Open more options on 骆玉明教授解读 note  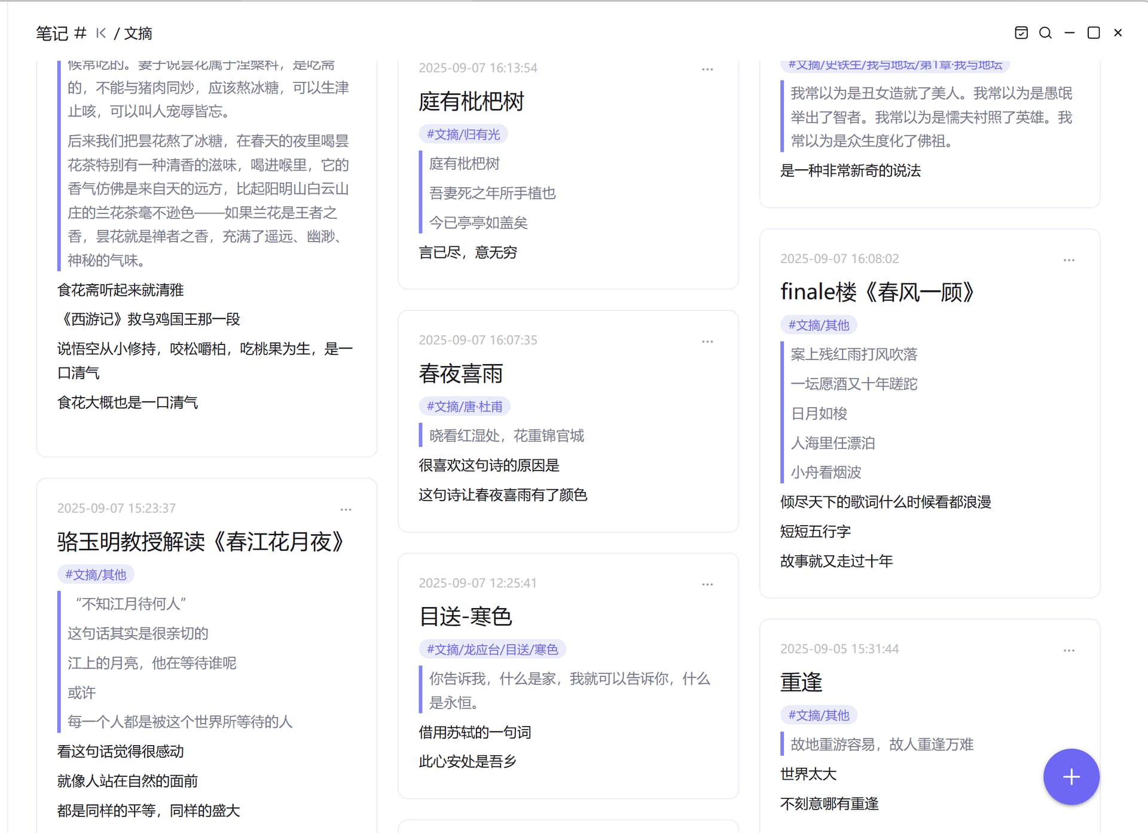[346, 509]
